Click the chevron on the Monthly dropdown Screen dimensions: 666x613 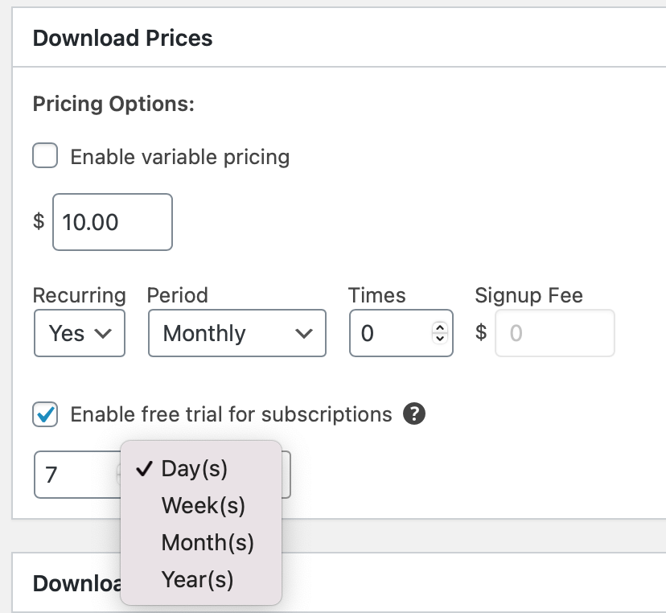pyautogui.click(x=304, y=334)
